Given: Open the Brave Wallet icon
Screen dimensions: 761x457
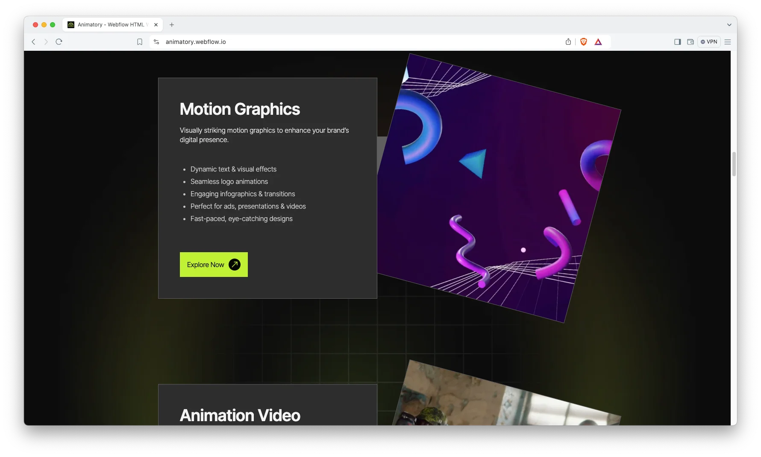Looking at the screenshot, I should pyautogui.click(x=690, y=42).
